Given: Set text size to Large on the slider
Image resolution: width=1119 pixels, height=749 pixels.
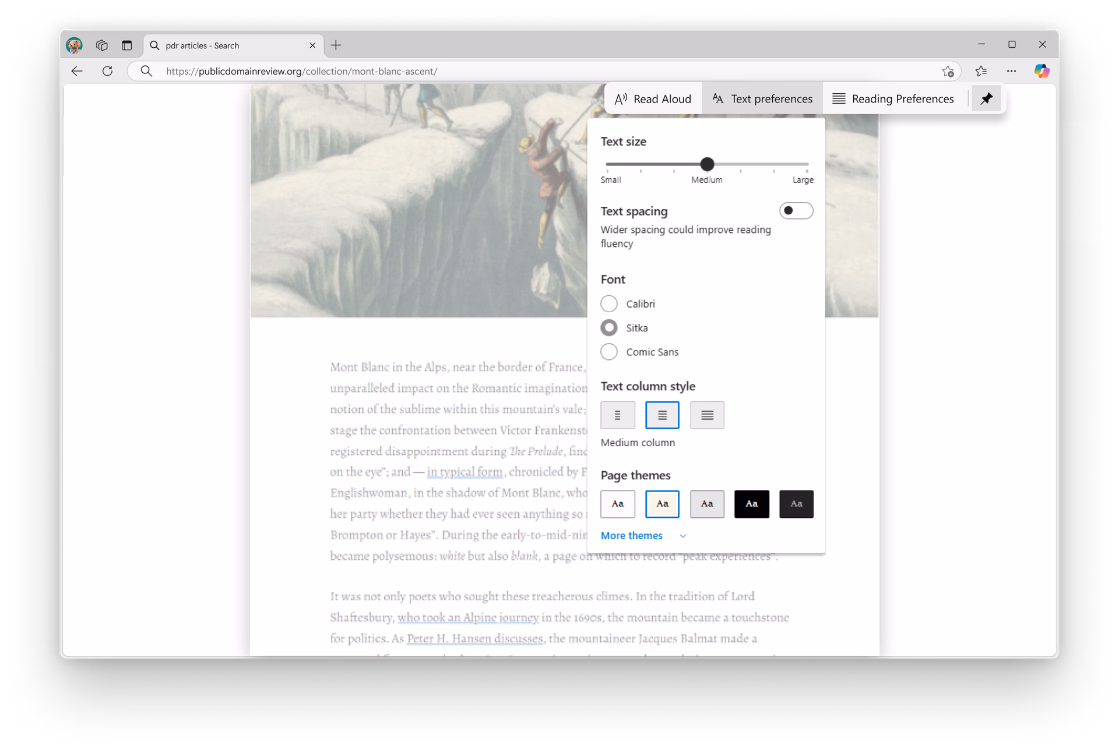Looking at the screenshot, I should tap(807, 165).
